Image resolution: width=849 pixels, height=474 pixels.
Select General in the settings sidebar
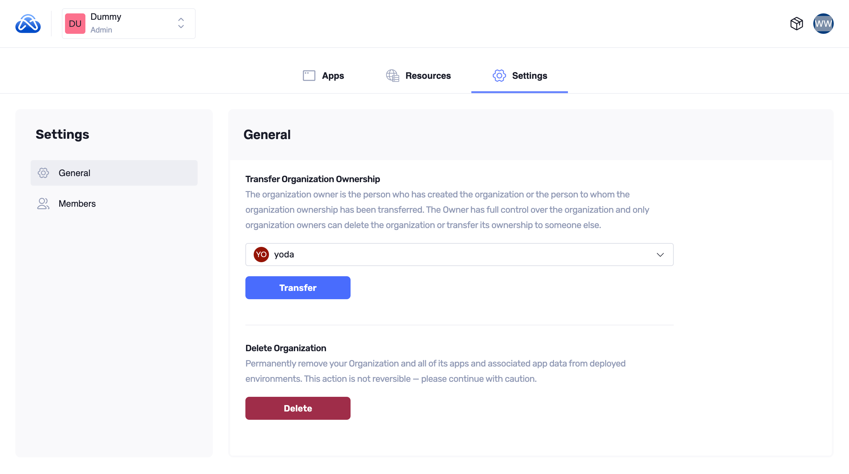click(x=75, y=173)
